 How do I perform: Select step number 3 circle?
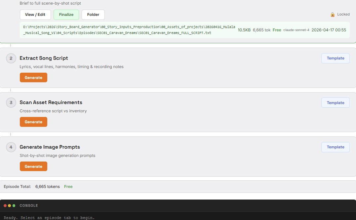(x=11, y=102)
